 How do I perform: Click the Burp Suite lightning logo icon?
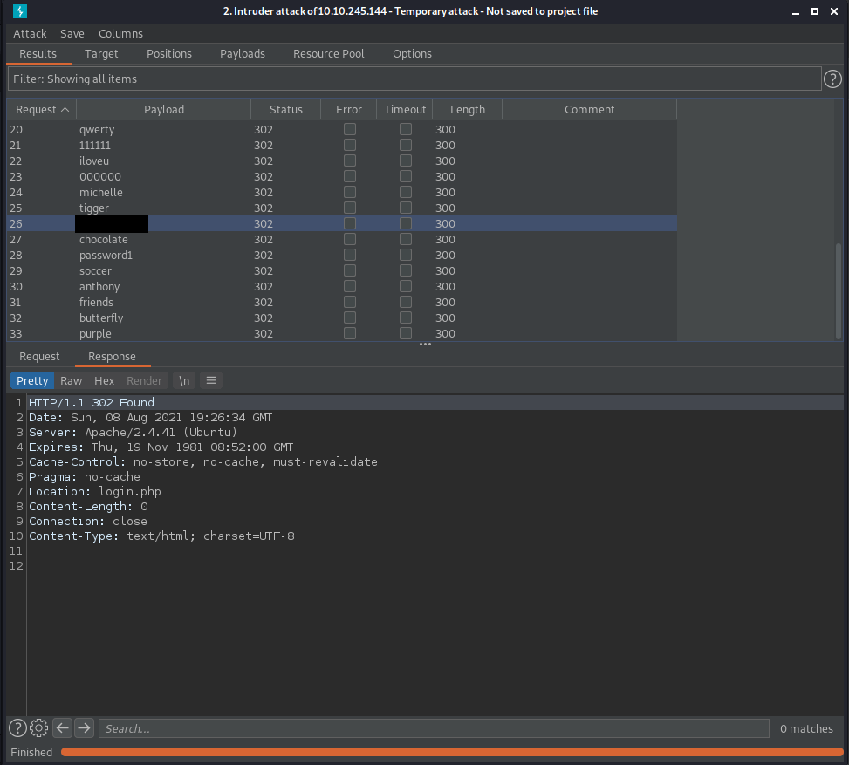(x=21, y=11)
